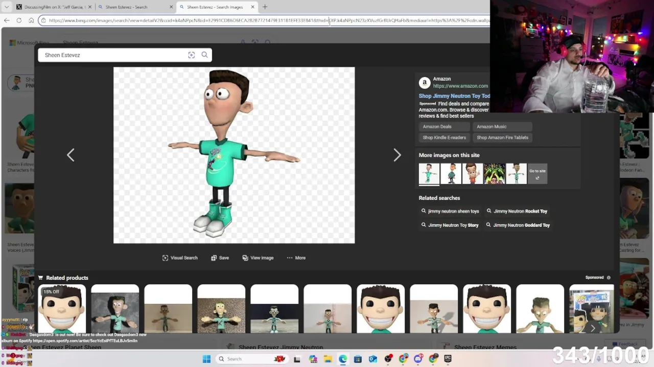Open the Shop Jimmy Neutron Toy ad headline
The height and width of the screenshot is (367, 654).
(x=454, y=96)
